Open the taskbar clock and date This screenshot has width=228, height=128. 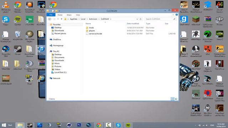pos(221,125)
